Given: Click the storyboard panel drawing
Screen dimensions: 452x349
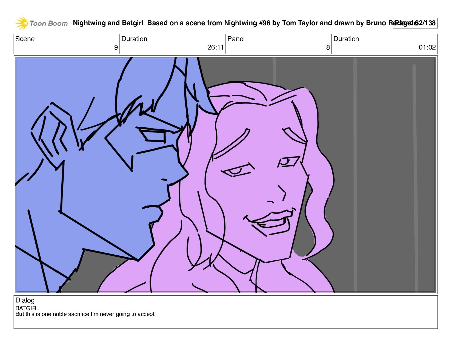Looking at the screenshot, I should coord(225,174).
